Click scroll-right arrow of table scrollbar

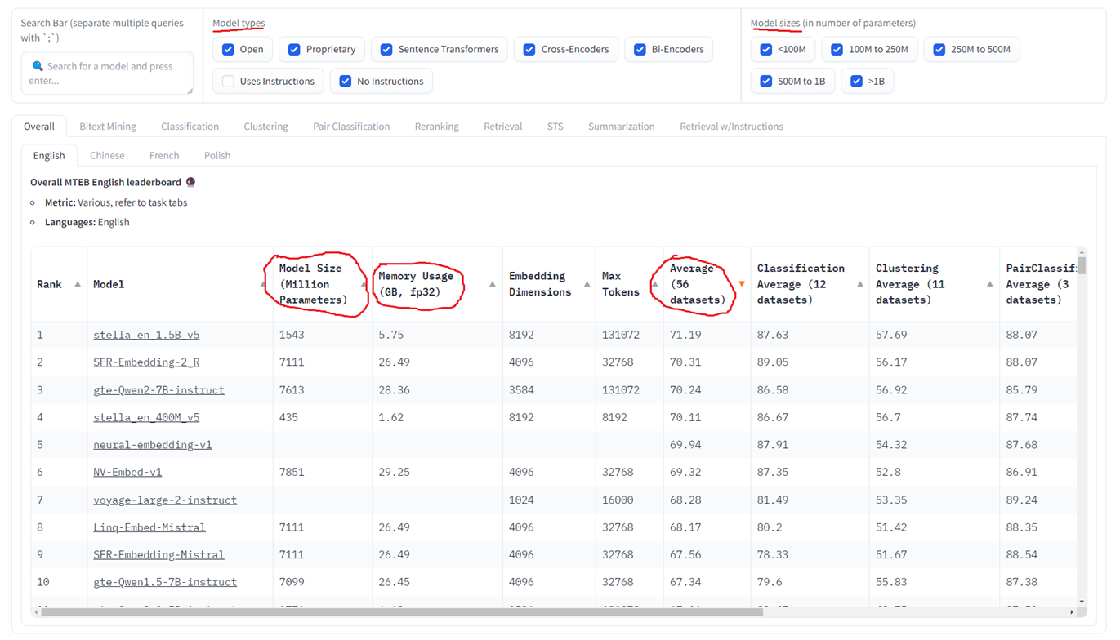pyautogui.click(x=1072, y=611)
